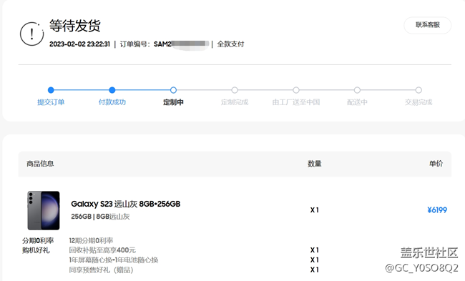Select the 定制完成 progress step marker
The width and height of the screenshot is (465, 281).
pyautogui.click(x=235, y=90)
